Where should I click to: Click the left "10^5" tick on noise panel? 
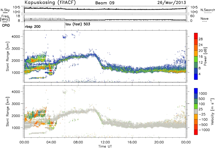click(16, 7)
